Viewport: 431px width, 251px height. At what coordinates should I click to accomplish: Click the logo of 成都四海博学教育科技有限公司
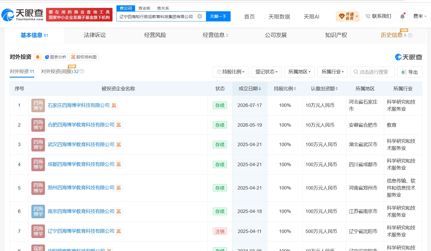38,164
